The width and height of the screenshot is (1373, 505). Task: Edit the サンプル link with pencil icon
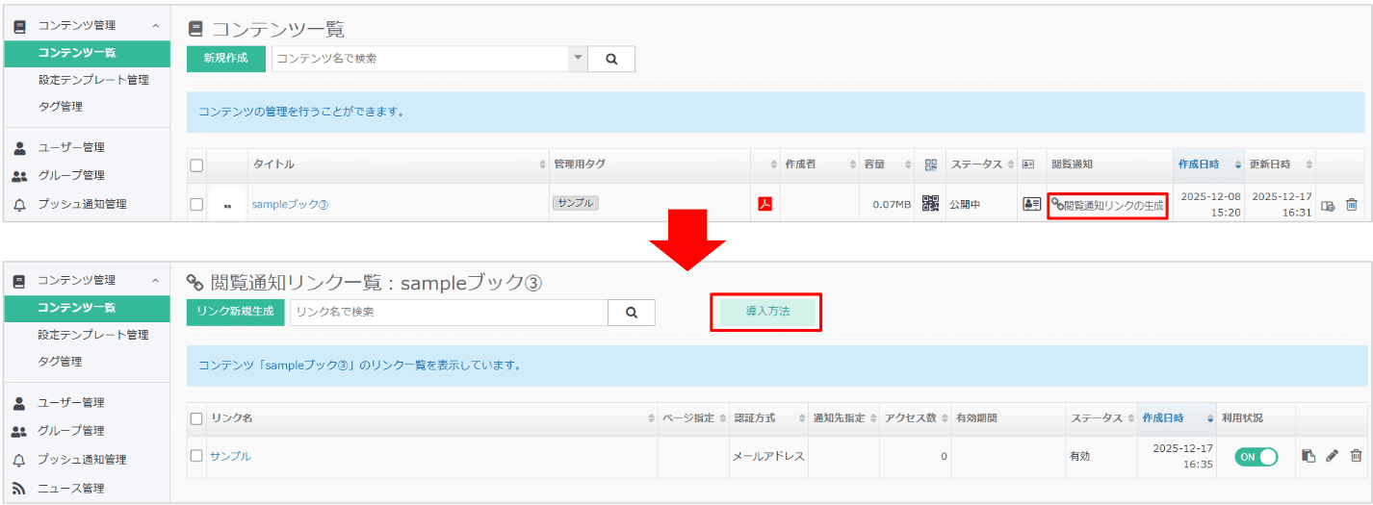tap(1332, 456)
